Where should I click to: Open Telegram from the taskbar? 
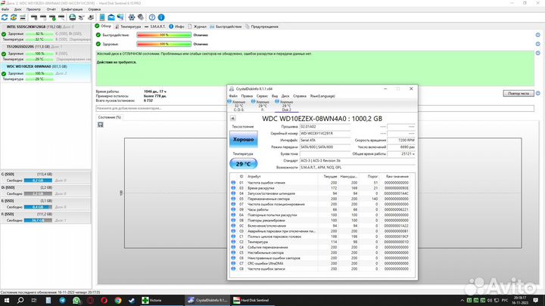(63, 300)
